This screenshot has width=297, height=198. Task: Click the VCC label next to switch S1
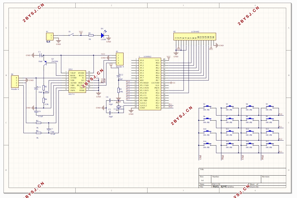(x=81, y=32)
